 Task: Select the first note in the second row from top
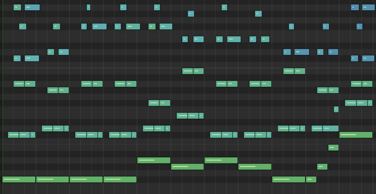click(191, 14)
